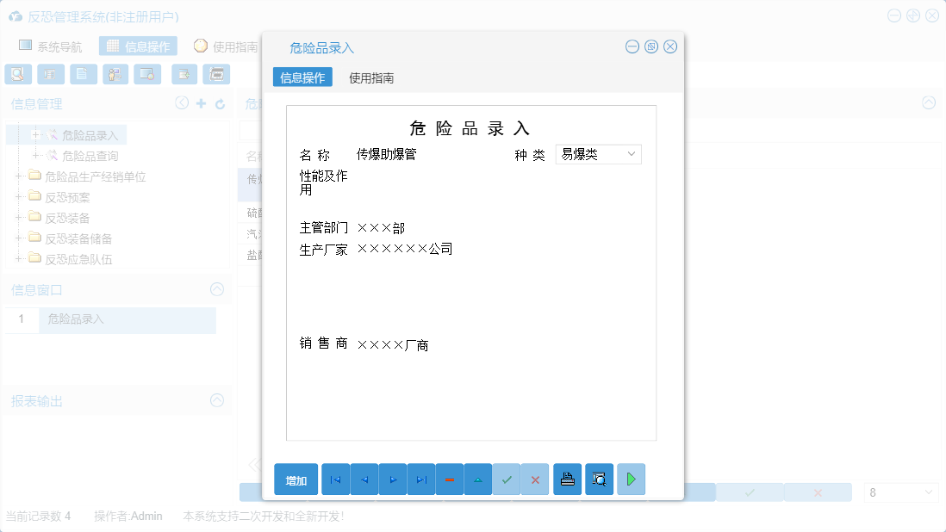
Task: Add new item via plus icon in 信息管理
Action: 202,103
